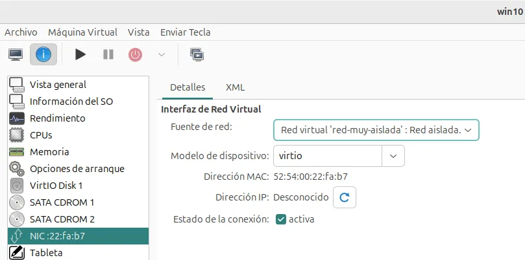Expand the shutdown options dropdown arrow
The width and height of the screenshot is (525, 260).
(162, 54)
